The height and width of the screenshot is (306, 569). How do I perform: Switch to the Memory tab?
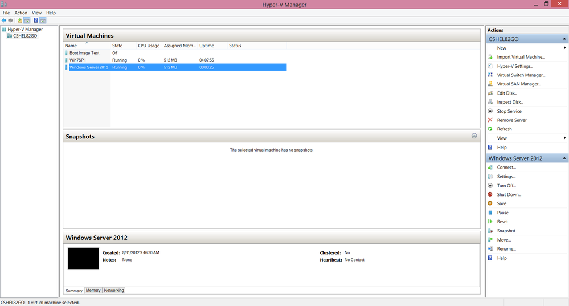point(93,291)
